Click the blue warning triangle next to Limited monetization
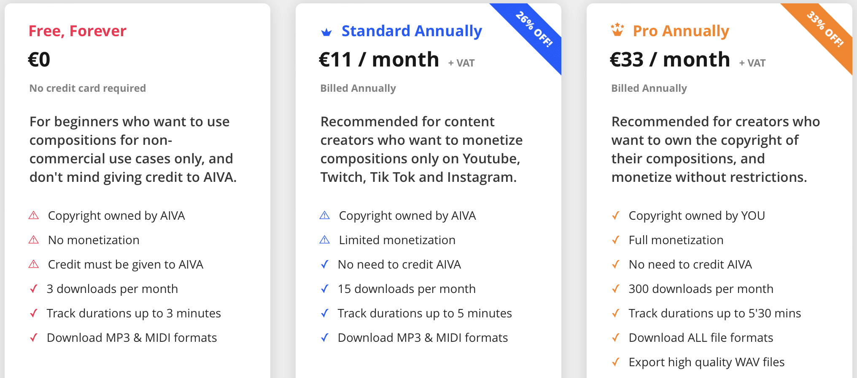 click(325, 240)
